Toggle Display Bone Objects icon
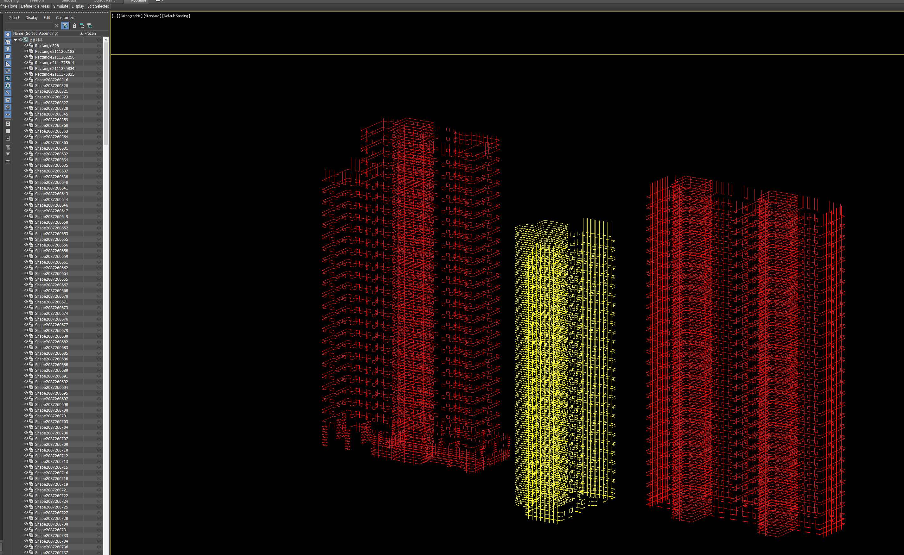 (x=8, y=93)
